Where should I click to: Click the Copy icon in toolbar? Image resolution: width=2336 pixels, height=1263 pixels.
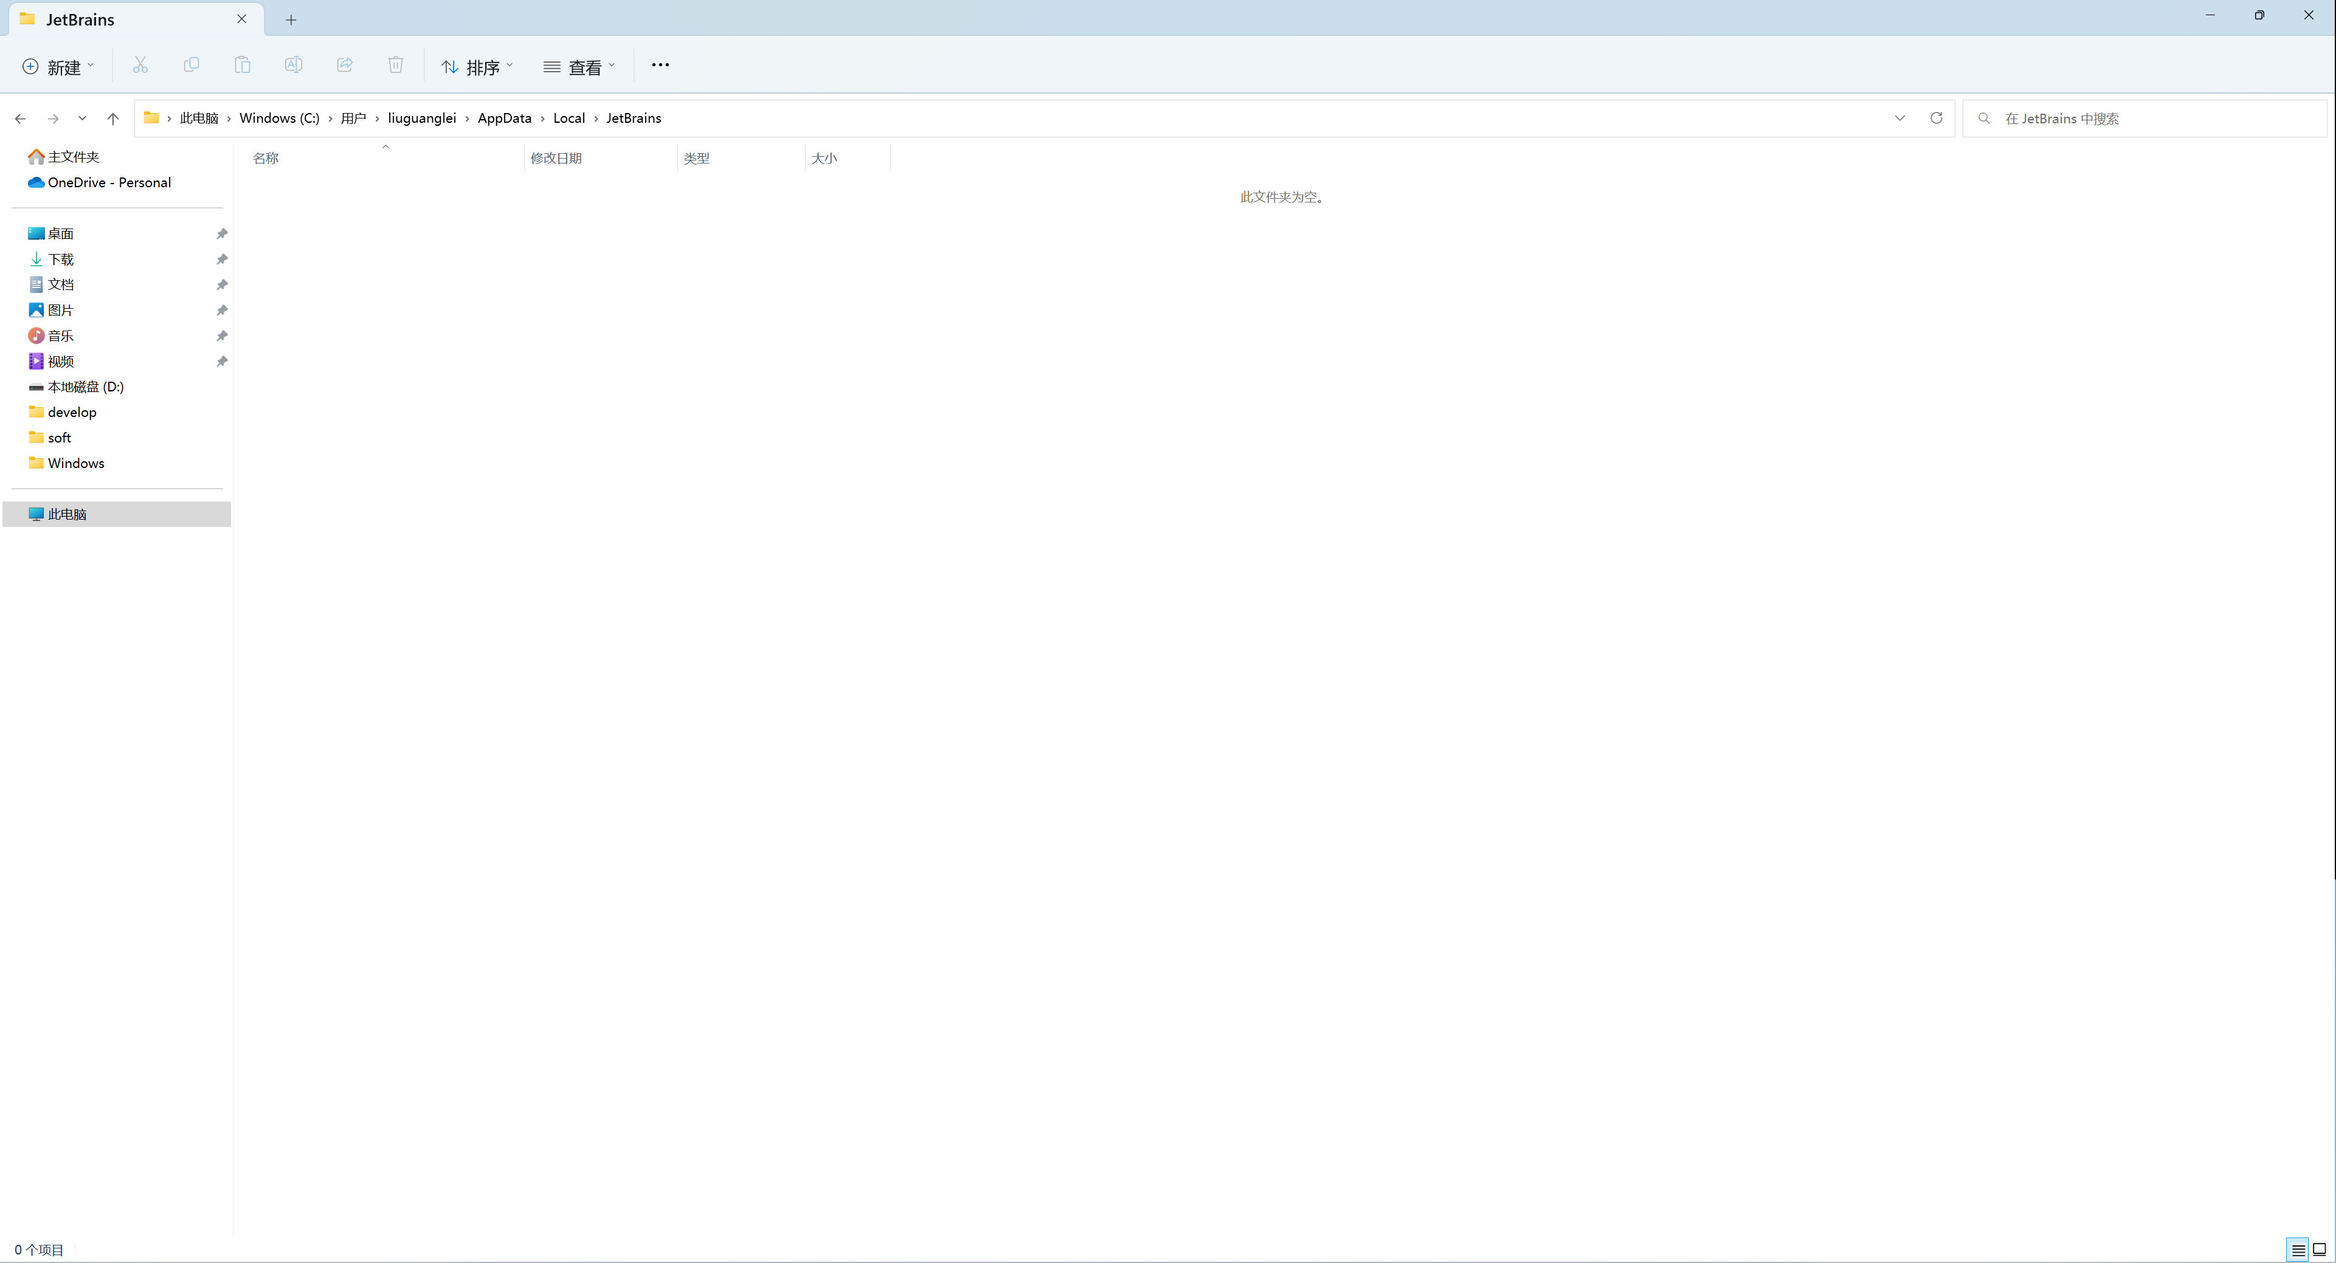tap(192, 65)
